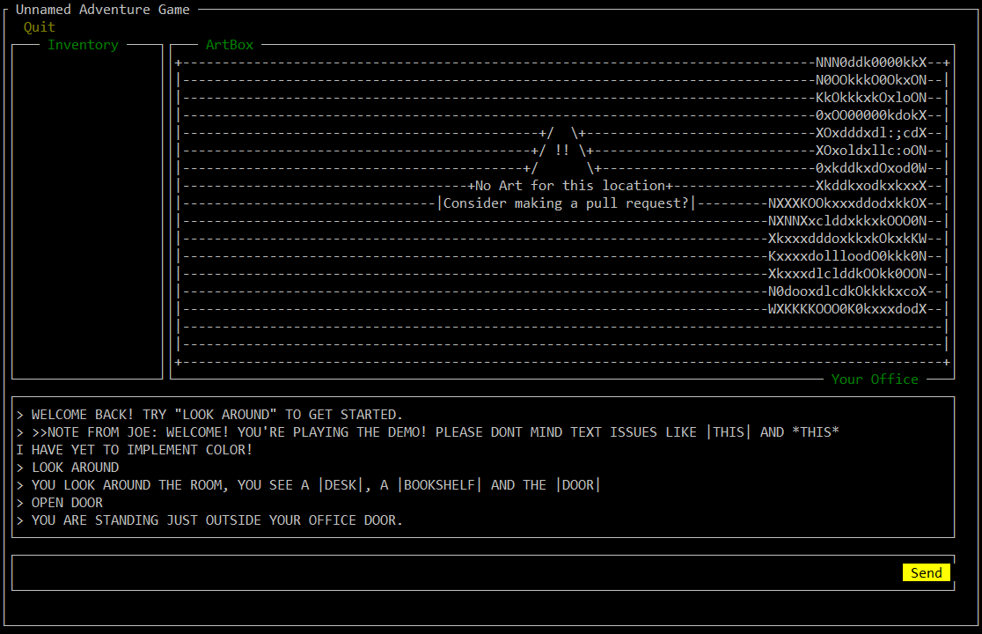
Task: Click inside the empty Inventory panel
Action: [87, 211]
